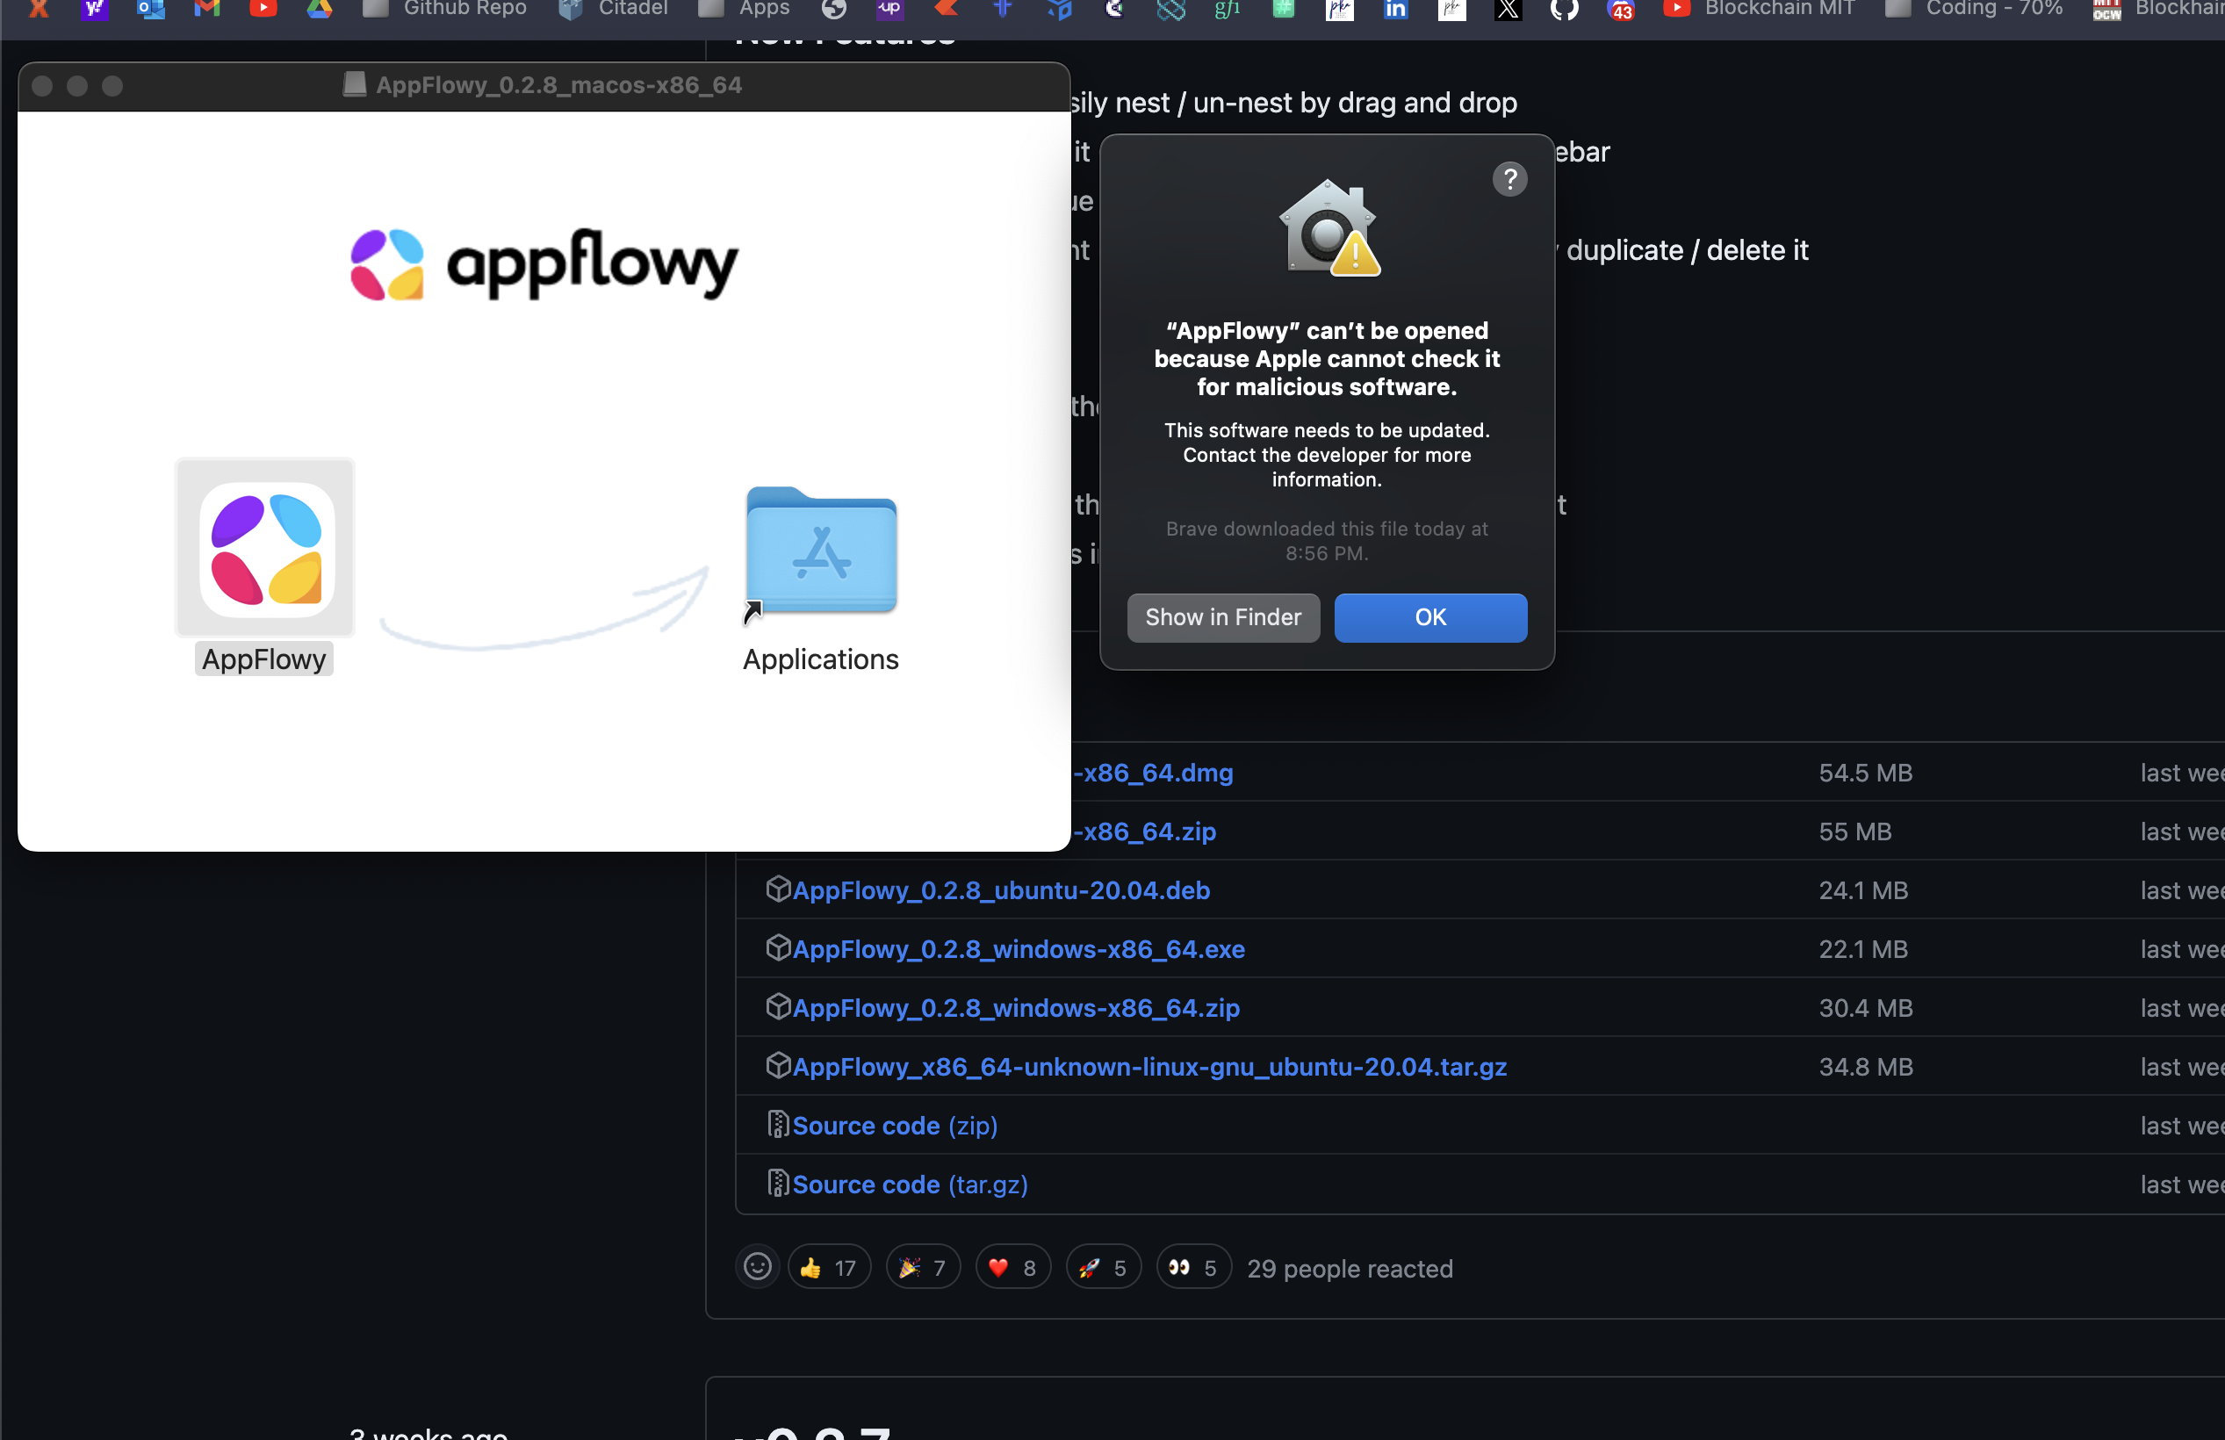Screen dimensions: 2225x1440
Task: Toggle the eyes reaction showing 5
Action: [1193, 1267]
